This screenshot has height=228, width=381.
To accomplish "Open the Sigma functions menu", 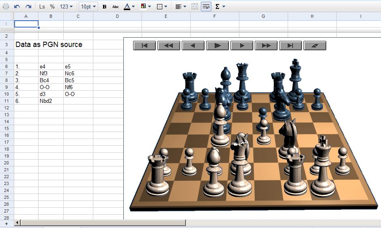I will pos(220,6).
